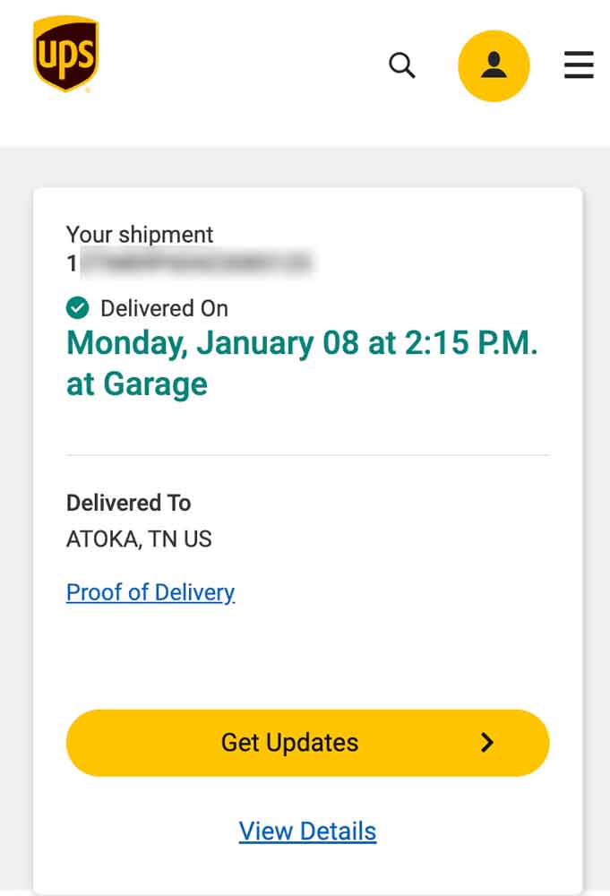Click the "Your shipment" label
This screenshot has height=896, width=610.
(140, 235)
